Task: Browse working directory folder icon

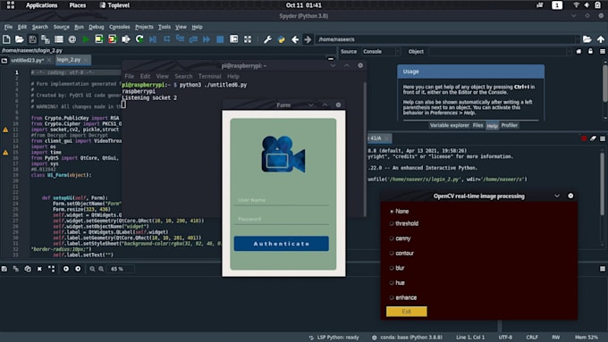Action: pyautogui.click(x=587, y=39)
